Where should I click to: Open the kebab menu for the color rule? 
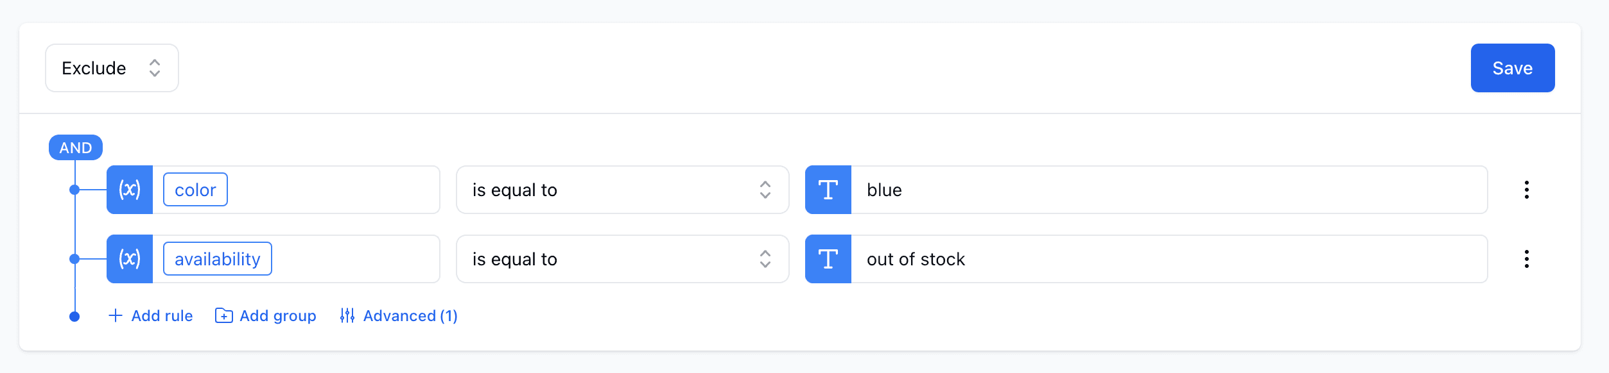[x=1527, y=189]
